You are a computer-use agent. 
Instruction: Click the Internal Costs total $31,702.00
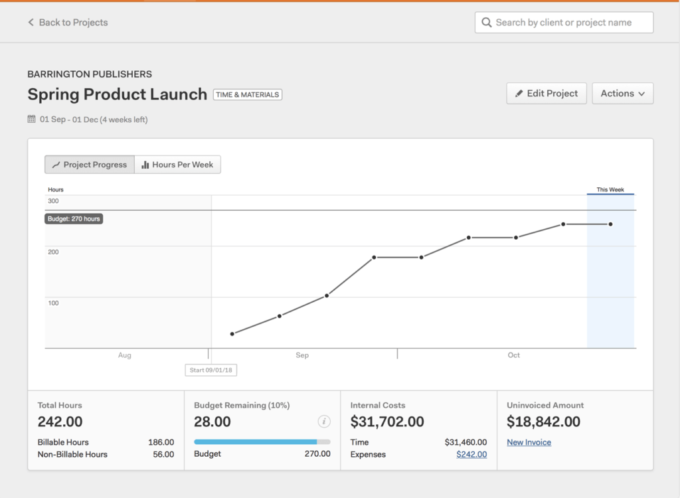click(x=387, y=422)
